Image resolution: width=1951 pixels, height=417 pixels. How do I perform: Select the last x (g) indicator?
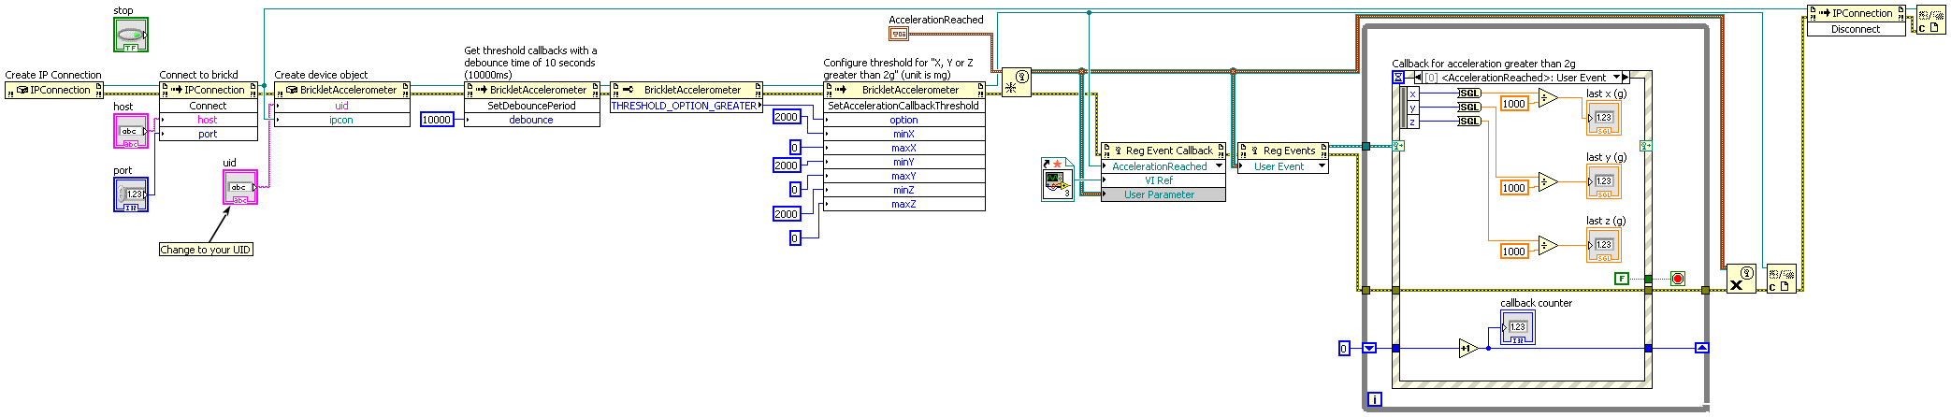point(1603,118)
